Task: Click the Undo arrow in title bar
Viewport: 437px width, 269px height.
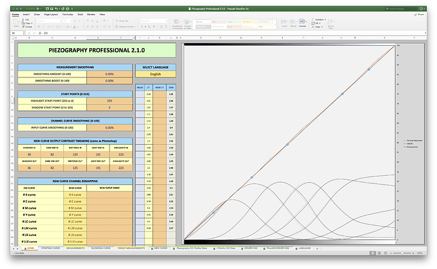Action: (x=56, y=9)
